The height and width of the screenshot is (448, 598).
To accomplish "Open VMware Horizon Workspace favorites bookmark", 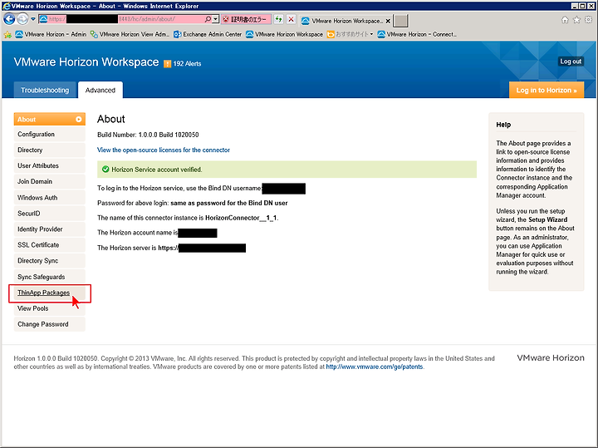I will 285,34.
